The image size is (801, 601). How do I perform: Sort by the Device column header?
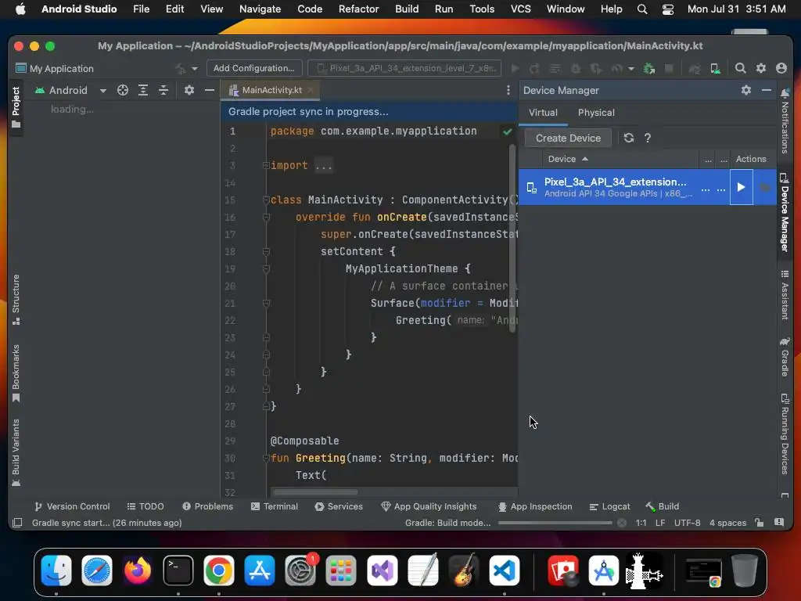click(x=567, y=159)
